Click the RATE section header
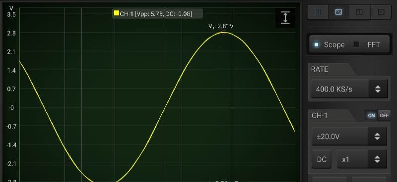 (320, 69)
